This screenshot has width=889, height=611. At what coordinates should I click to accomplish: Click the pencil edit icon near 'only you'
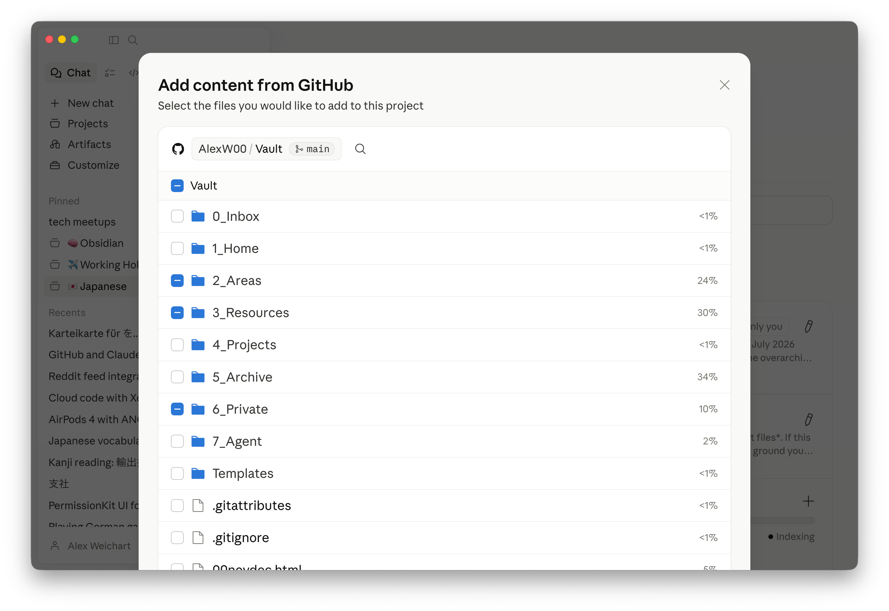[808, 327]
